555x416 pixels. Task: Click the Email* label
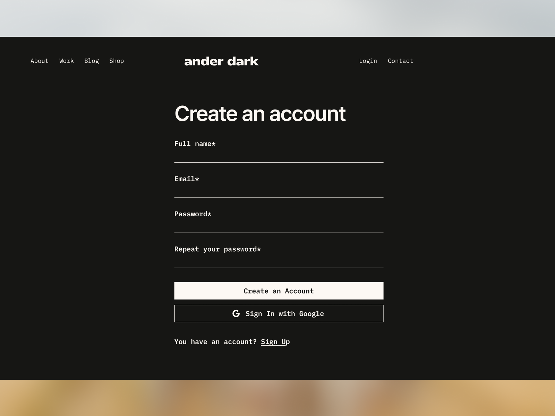point(187,179)
